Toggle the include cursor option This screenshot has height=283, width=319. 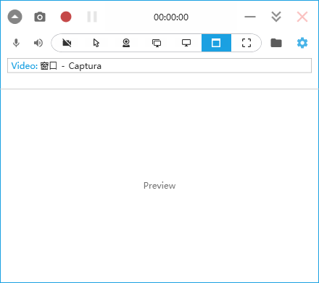(96, 43)
